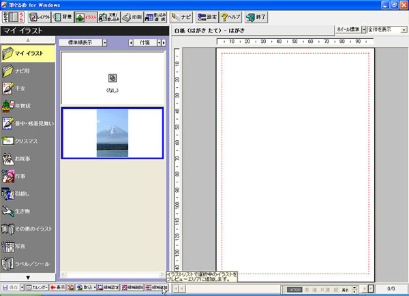Toggle the おもて/うら card side switch
This screenshot has height=296, width=409.
click(15, 16)
